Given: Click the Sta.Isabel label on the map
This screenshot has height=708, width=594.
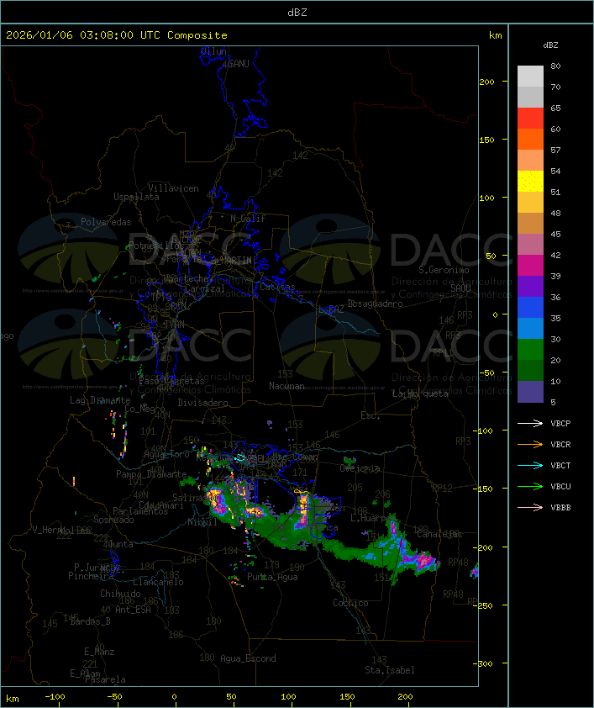Looking at the screenshot, I should (x=389, y=670).
